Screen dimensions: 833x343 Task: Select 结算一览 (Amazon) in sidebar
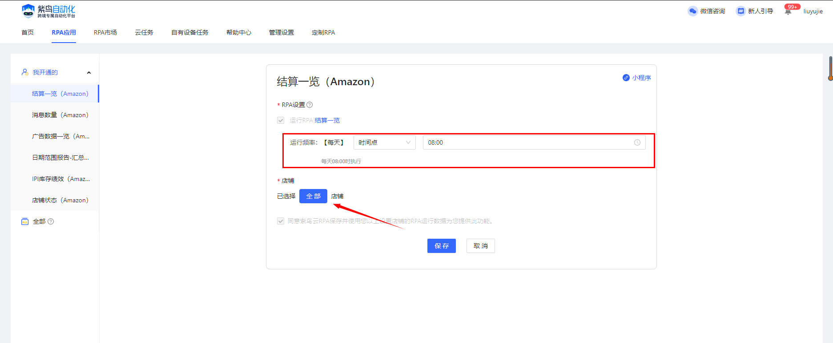55,94
